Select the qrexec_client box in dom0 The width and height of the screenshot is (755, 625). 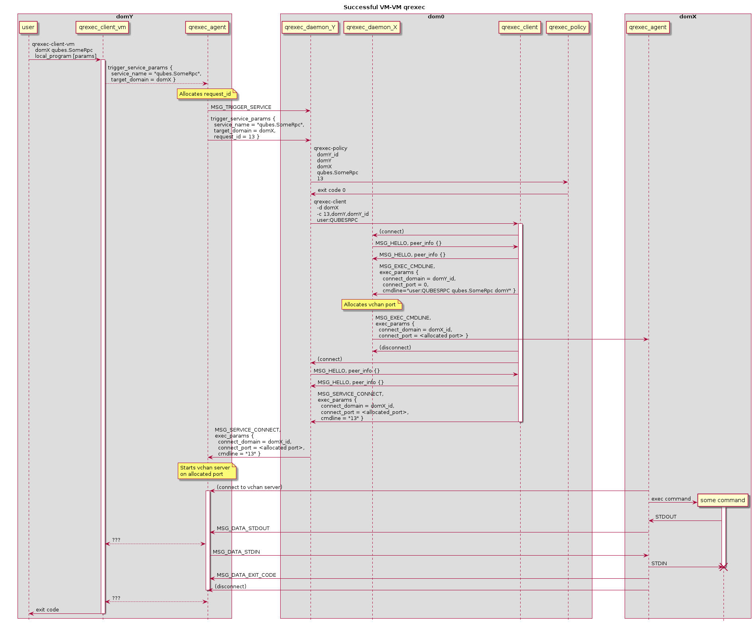point(519,28)
